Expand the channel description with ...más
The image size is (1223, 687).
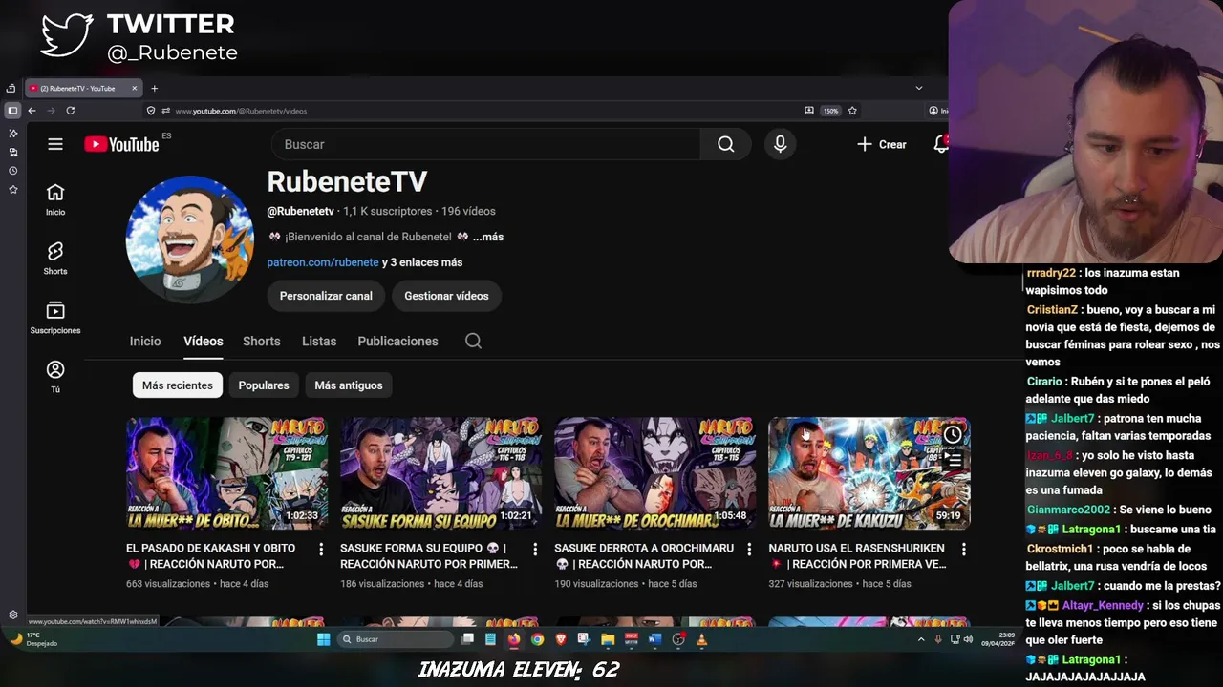click(x=487, y=237)
